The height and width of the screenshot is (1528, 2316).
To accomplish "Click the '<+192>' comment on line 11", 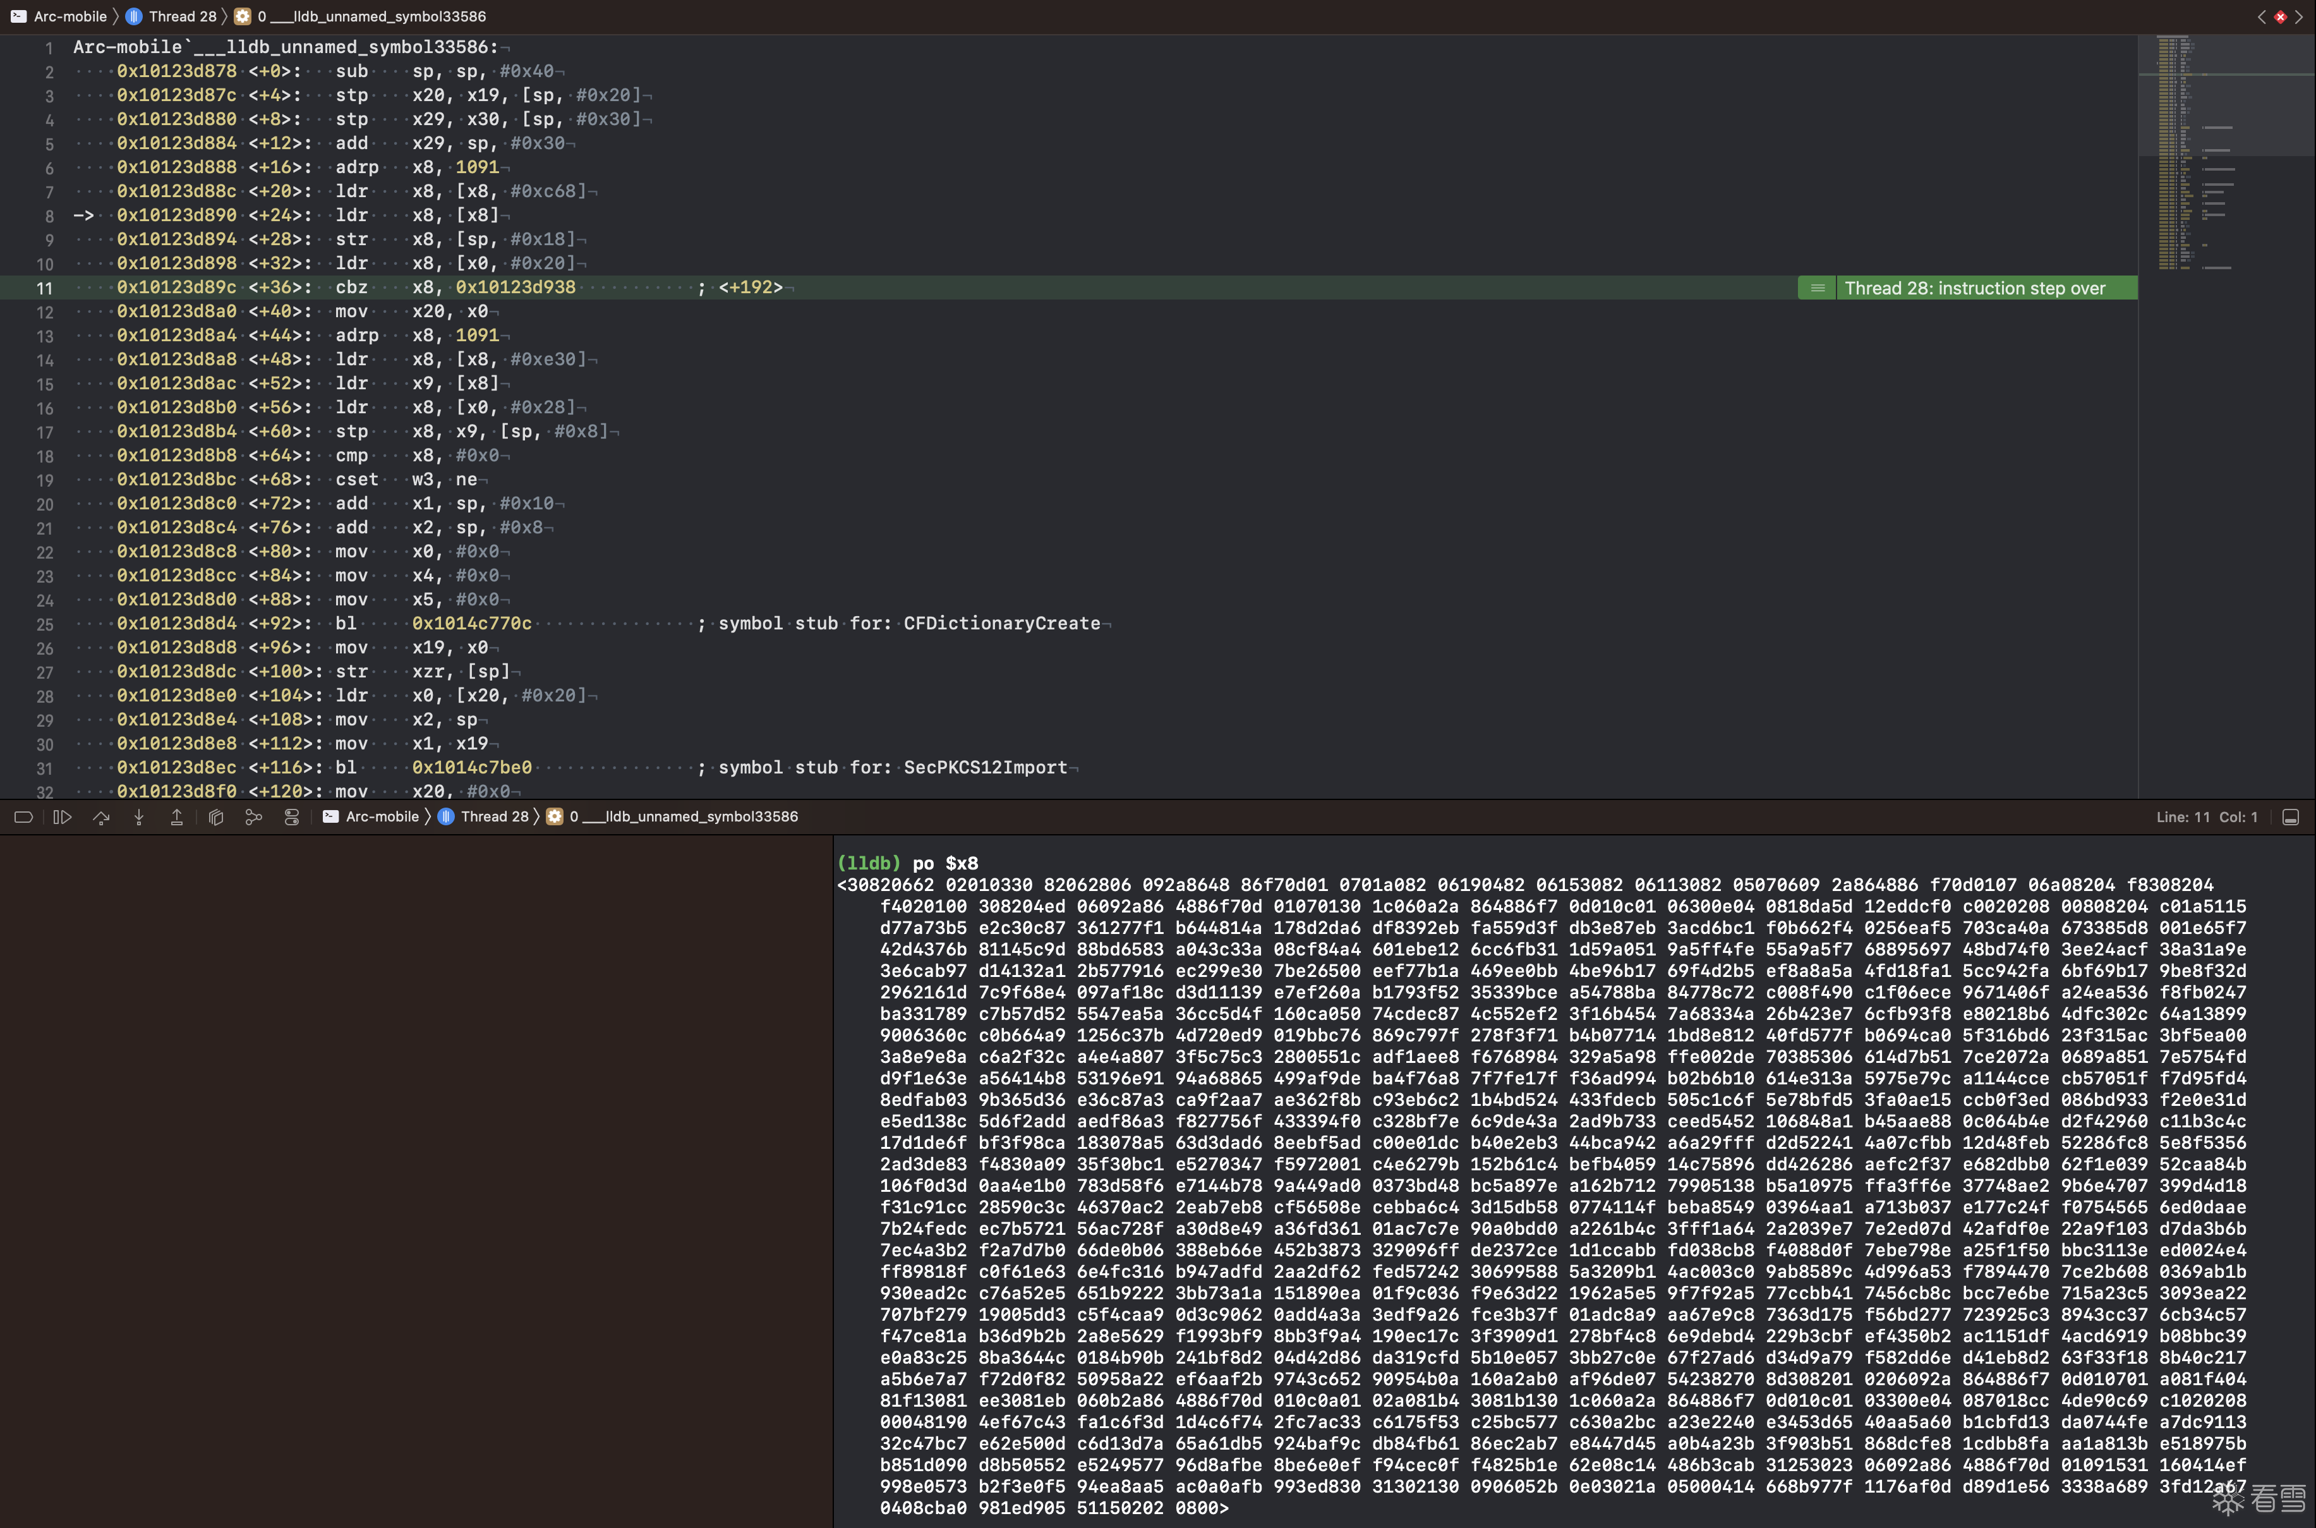I will [750, 288].
